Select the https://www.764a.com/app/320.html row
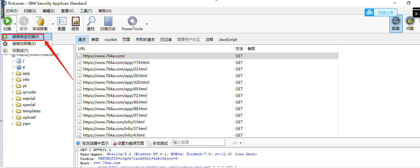The image size is (420, 168). pos(207,82)
